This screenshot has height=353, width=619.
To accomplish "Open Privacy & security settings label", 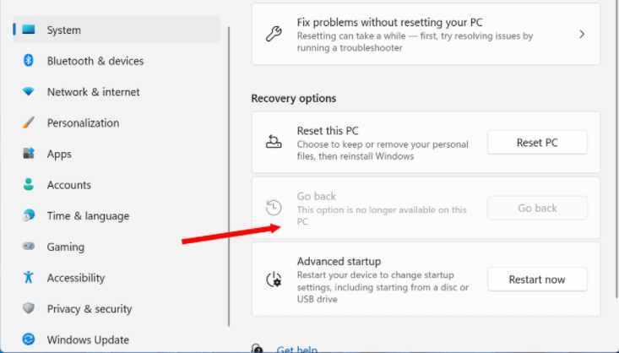I will [90, 309].
